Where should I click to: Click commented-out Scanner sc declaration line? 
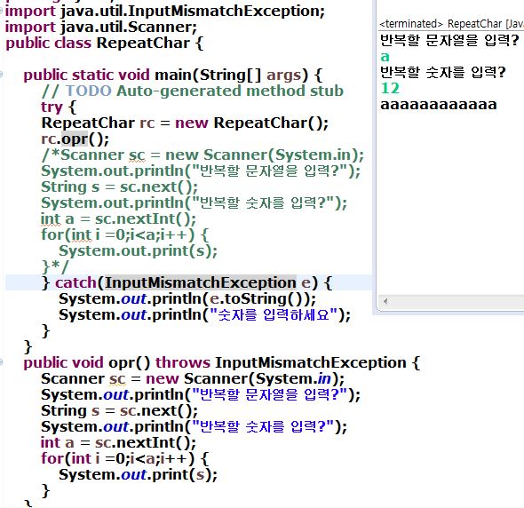(202, 155)
